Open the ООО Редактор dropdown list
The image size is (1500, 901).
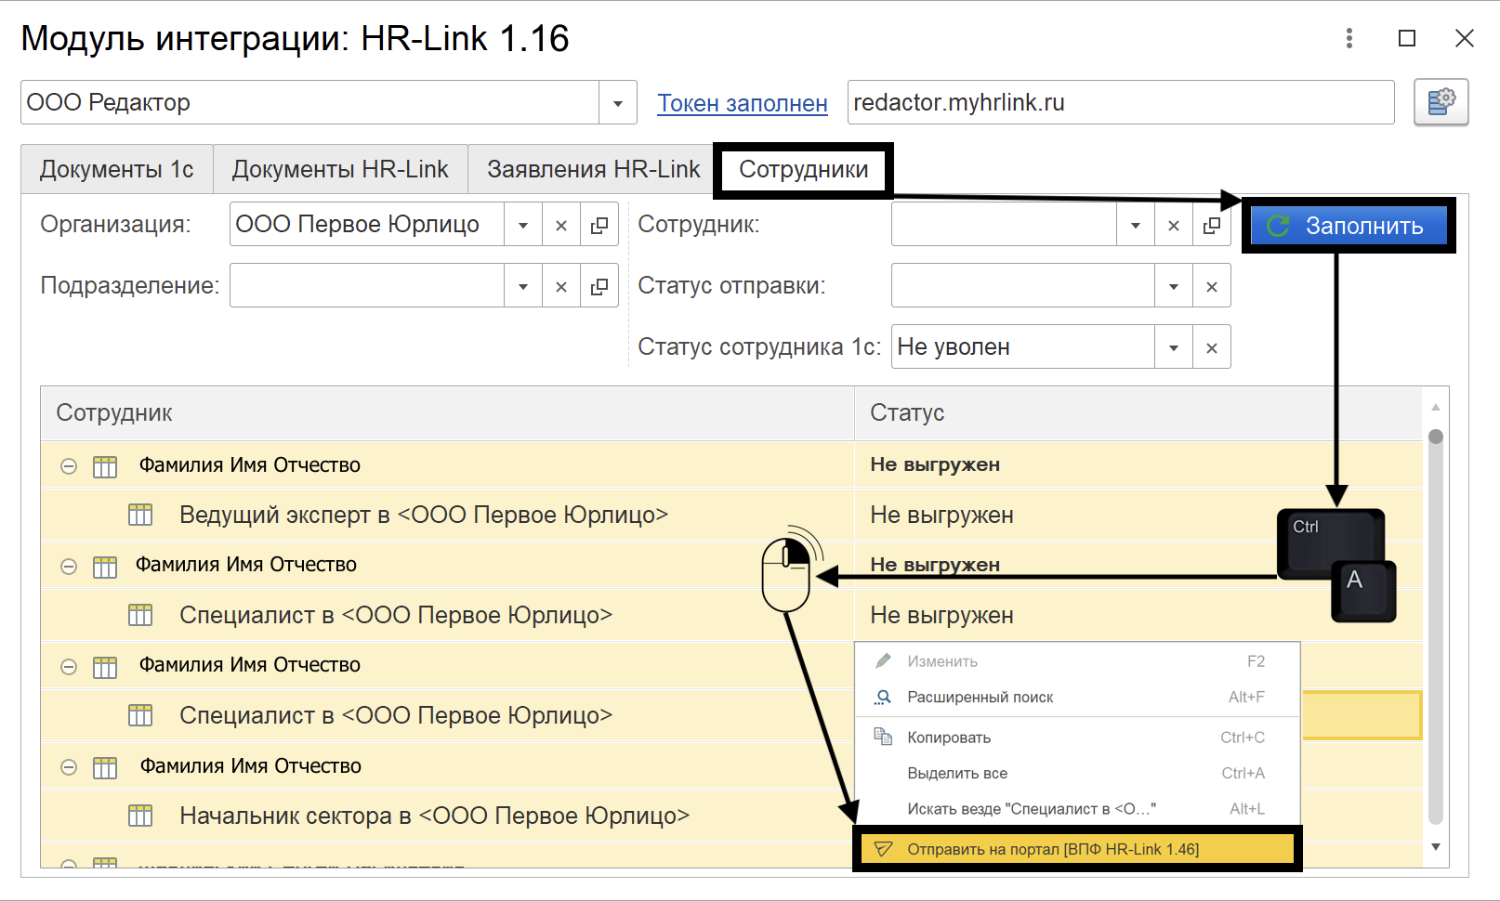pos(618,102)
